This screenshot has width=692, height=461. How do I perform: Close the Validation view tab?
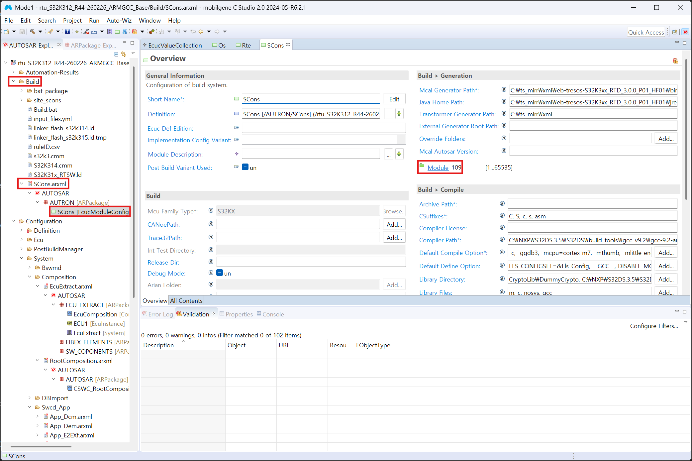click(214, 313)
